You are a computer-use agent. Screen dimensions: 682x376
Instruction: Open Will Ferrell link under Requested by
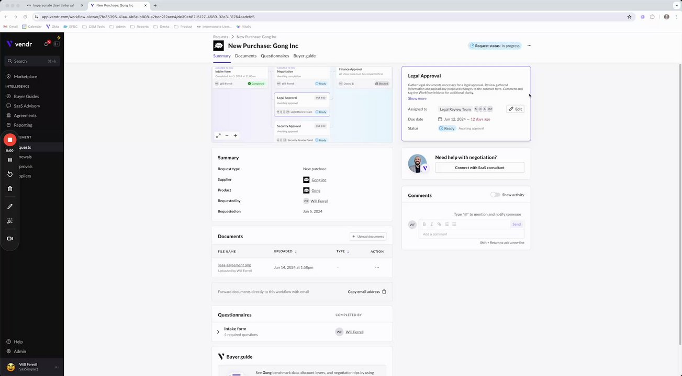[x=319, y=201]
